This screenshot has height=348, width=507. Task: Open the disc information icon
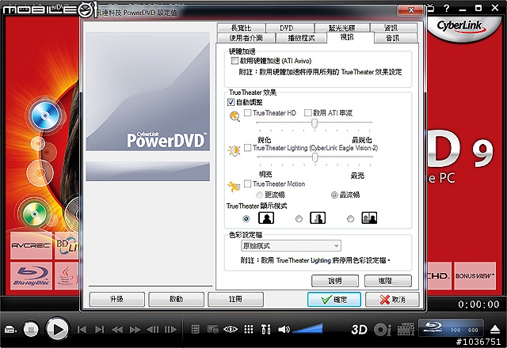[x=382, y=330]
